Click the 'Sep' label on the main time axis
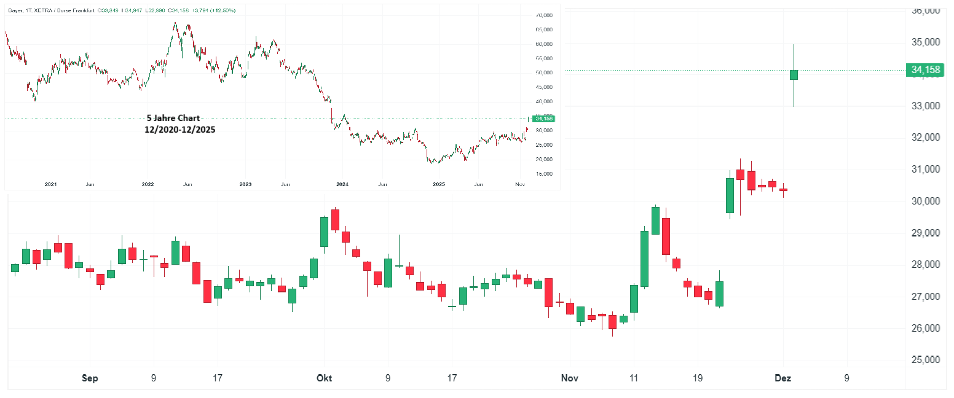This screenshot has width=954, height=398. 90,378
